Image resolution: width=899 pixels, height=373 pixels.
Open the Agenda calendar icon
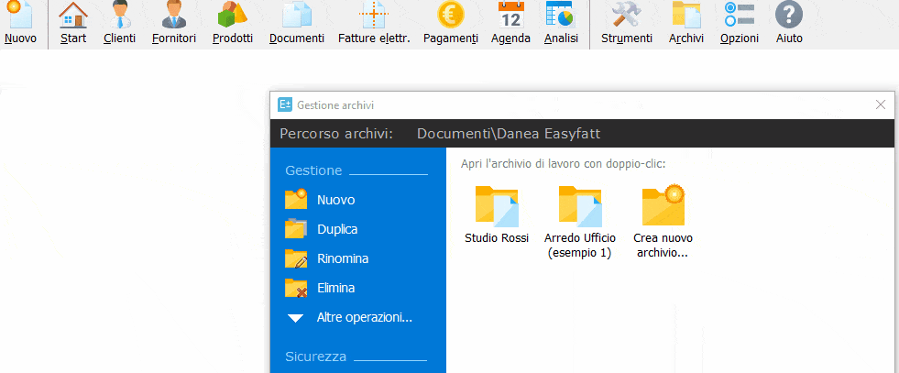click(x=510, y=15)
